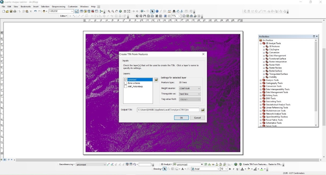326x175 pixels.
Task: Click the Full Extent globe icon
Action: pos(120,11)
